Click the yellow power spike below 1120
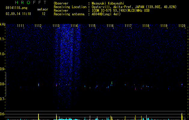Image resolution: width=189 pixels, height=120 pixels. pos(182,116)
